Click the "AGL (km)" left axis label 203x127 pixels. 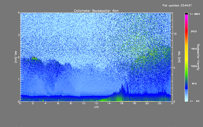(x=16, y=57)
